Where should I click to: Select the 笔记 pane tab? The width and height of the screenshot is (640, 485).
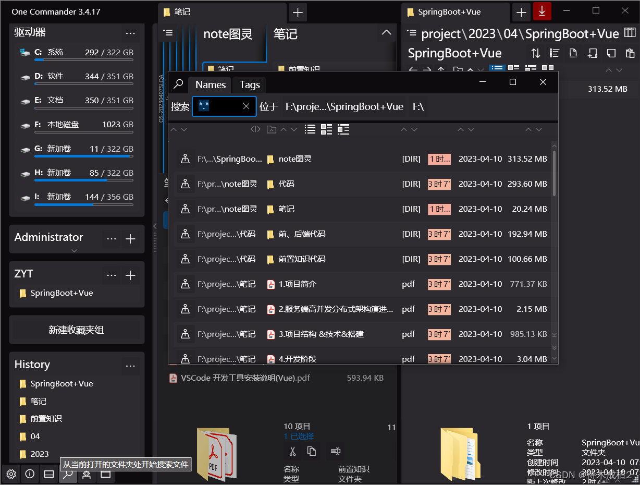click(x=223, y=12)
